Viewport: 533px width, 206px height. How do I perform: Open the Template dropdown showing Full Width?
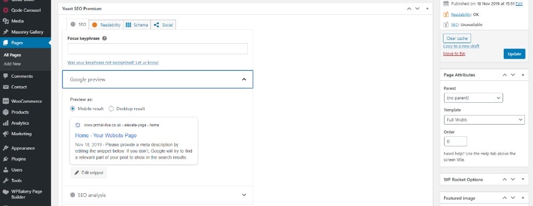coord(484,120)
